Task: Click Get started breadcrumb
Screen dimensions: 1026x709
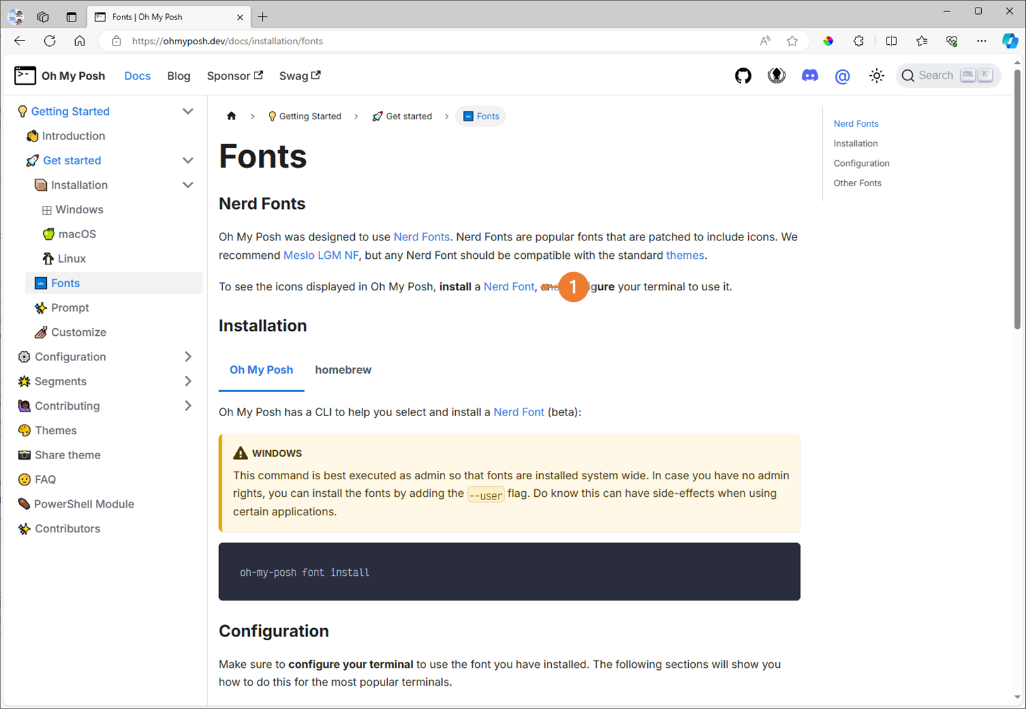Action: (x=402, y=116)
